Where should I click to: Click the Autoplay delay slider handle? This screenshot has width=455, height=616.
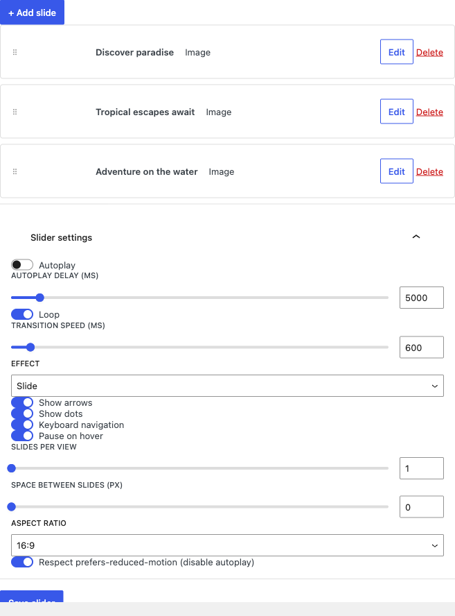click(x=39, y=298)
